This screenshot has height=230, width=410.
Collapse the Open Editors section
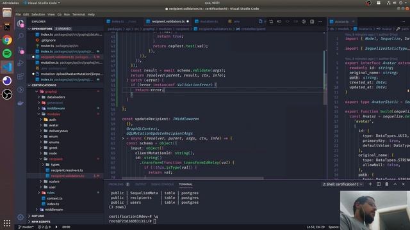[29, 29]
